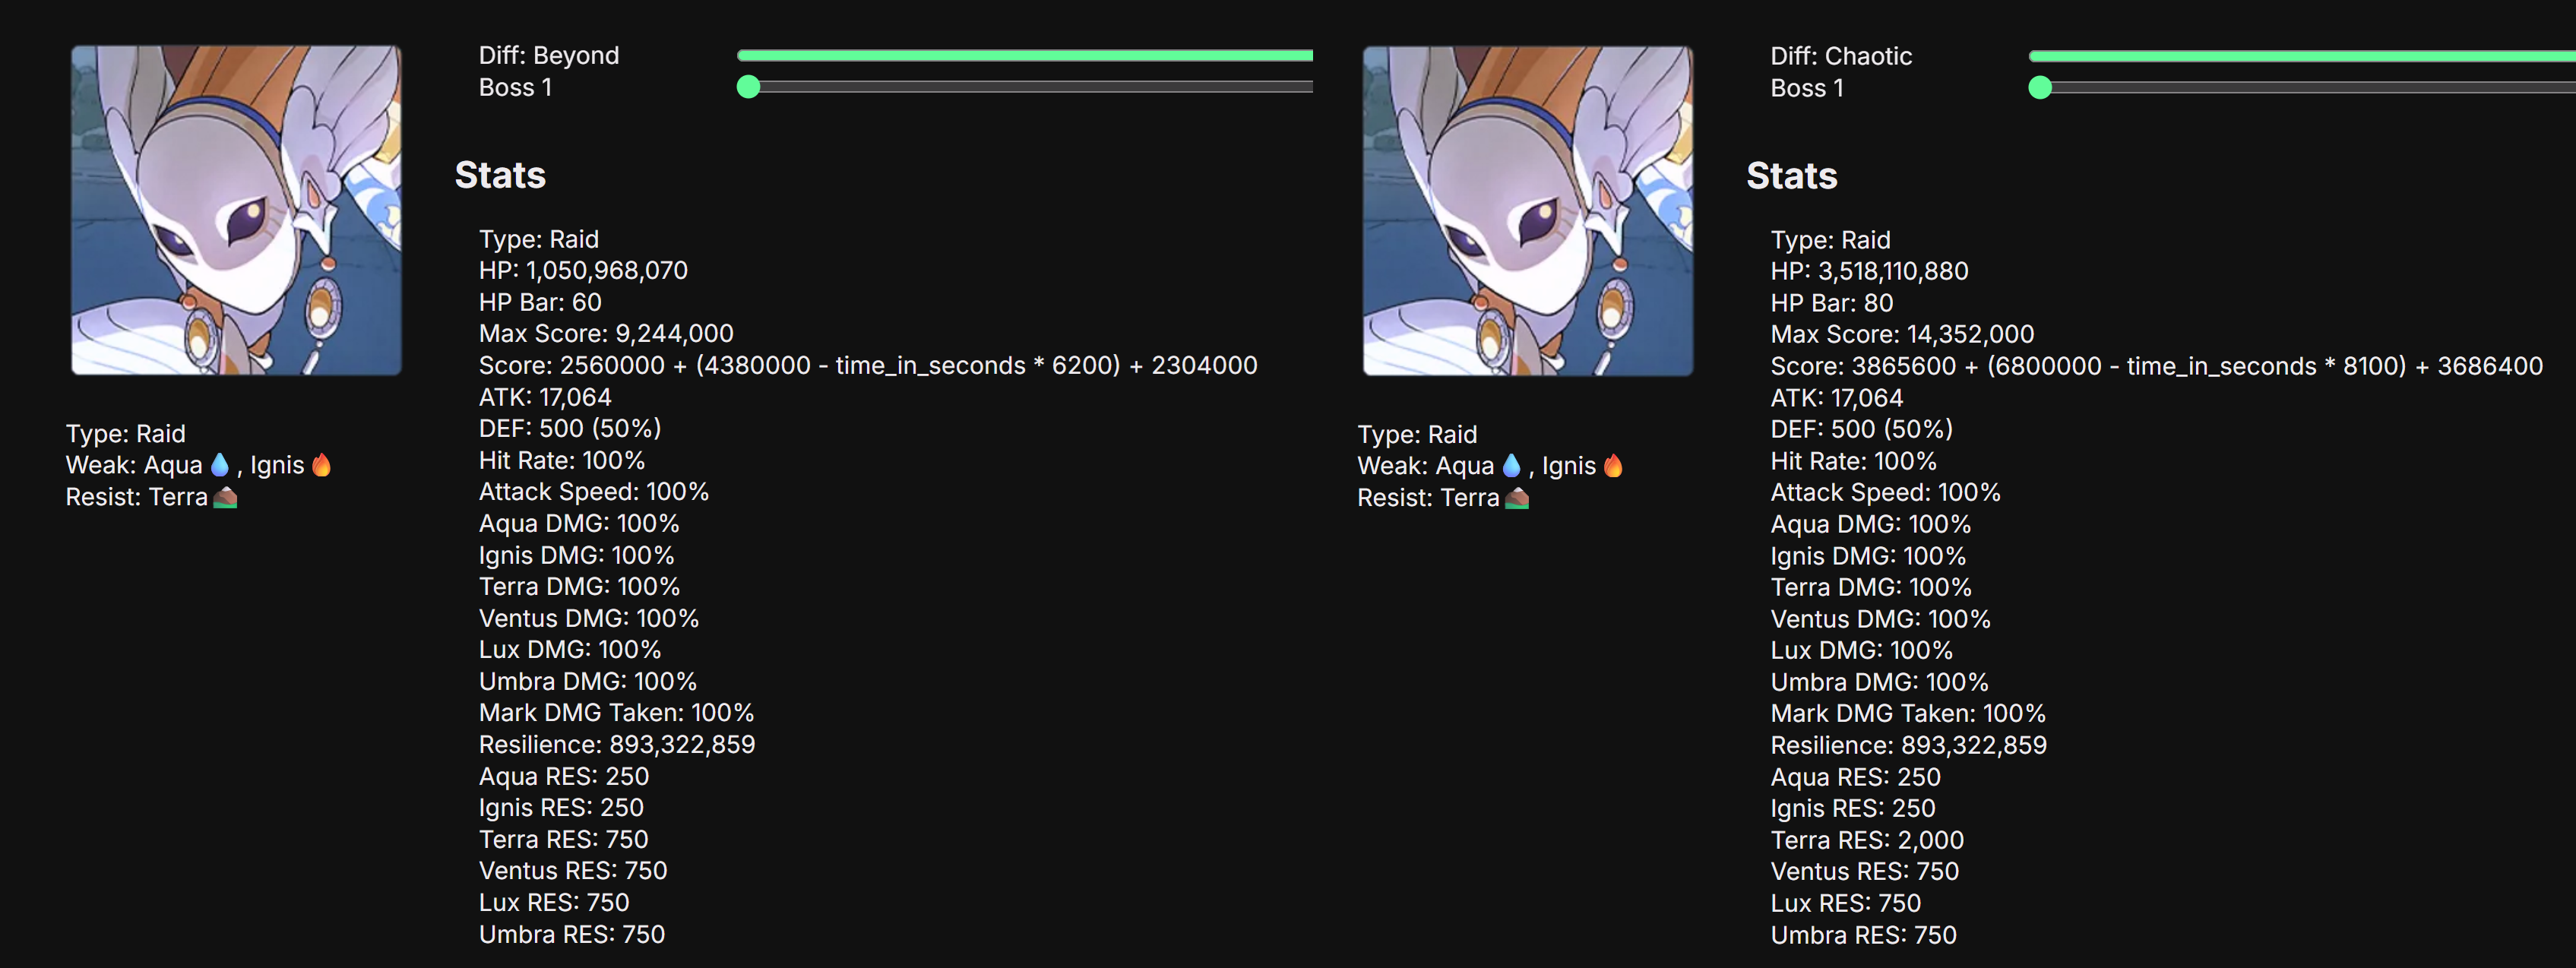
Task: Click the "Boss 1" label under Diff: Beyond
Action: 515,87
